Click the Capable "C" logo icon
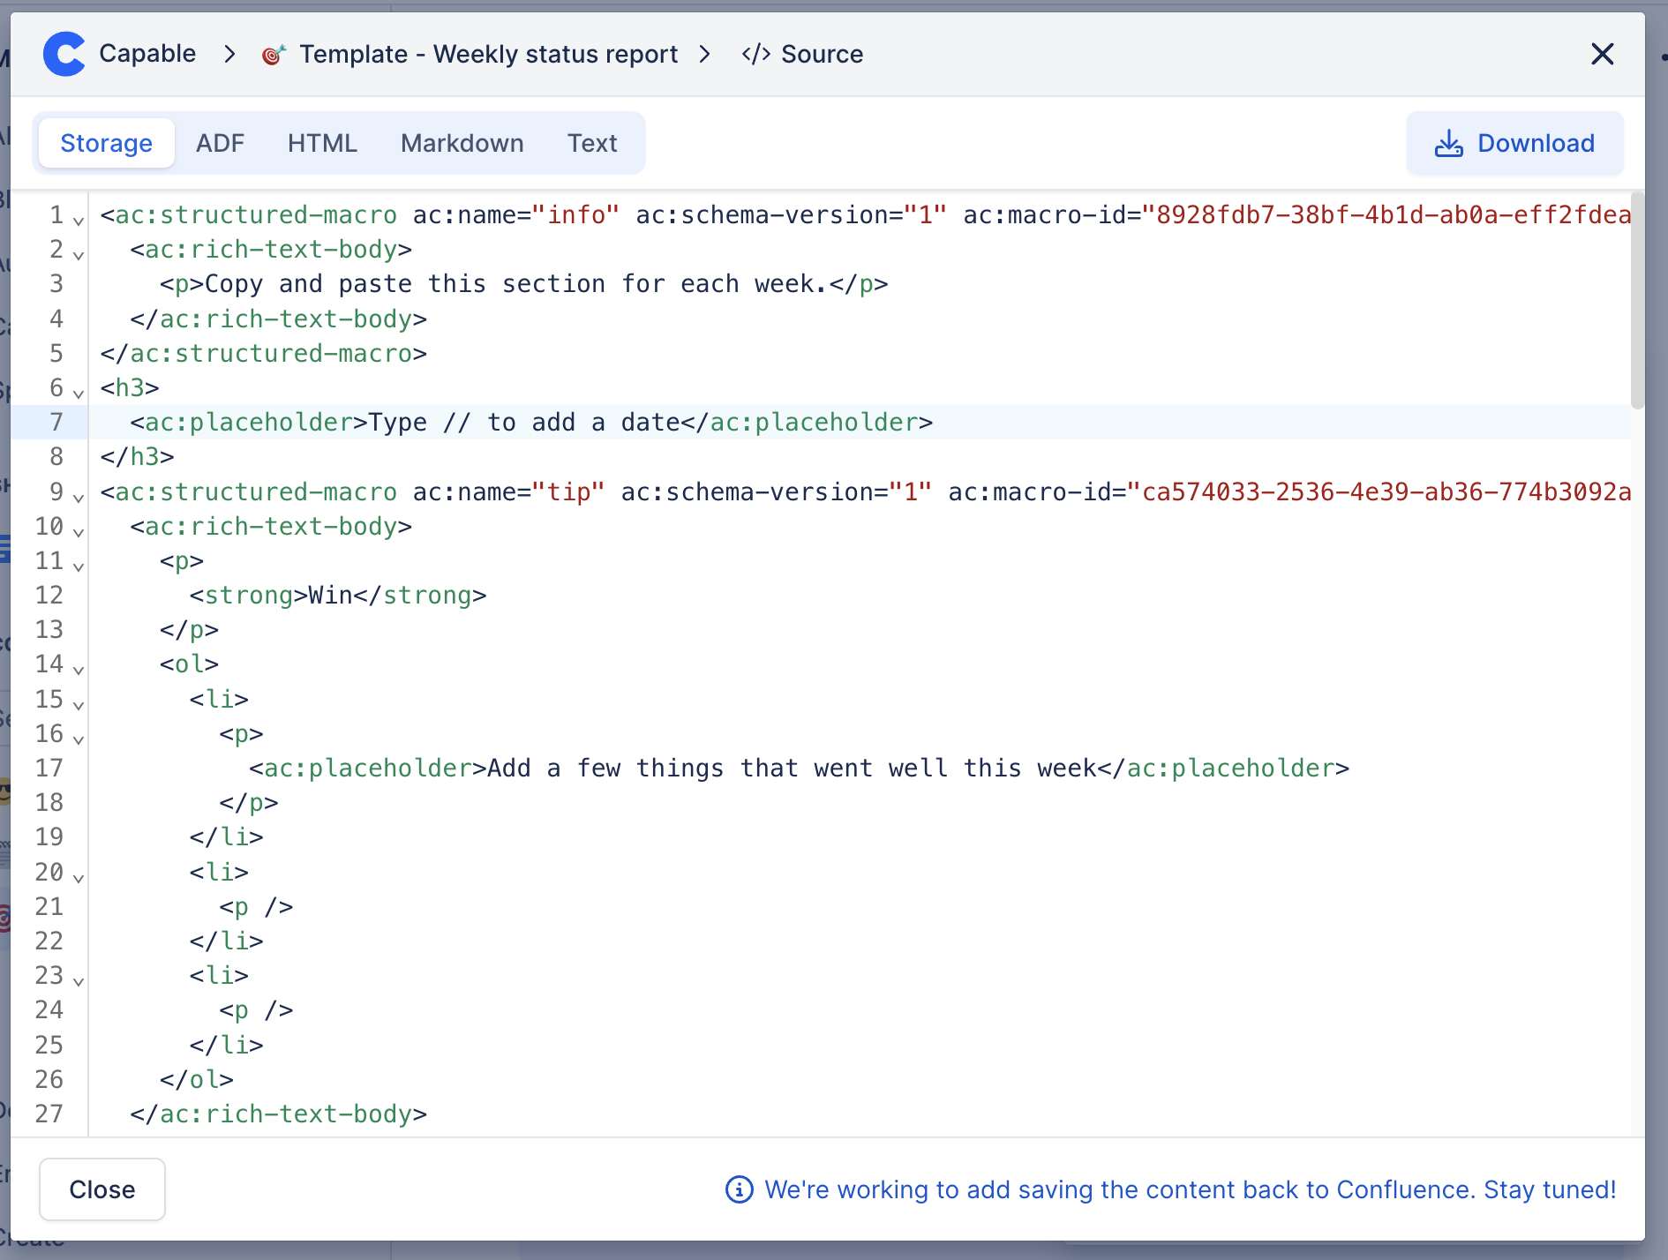Screen dimensions: 1668x1260 (64, 54)
